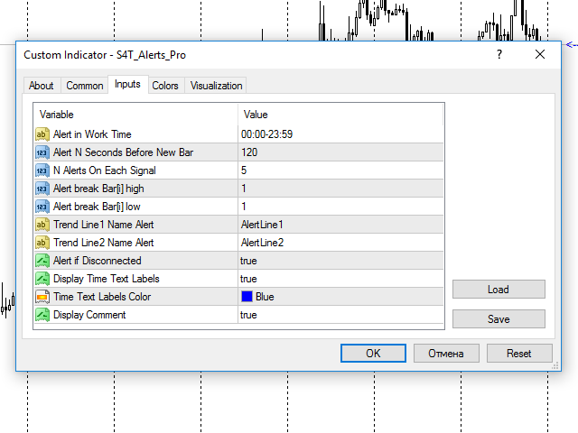Click the question mark help button
Image resolution: width=578 pixels, height=433 pixels.
coord(499,54)
